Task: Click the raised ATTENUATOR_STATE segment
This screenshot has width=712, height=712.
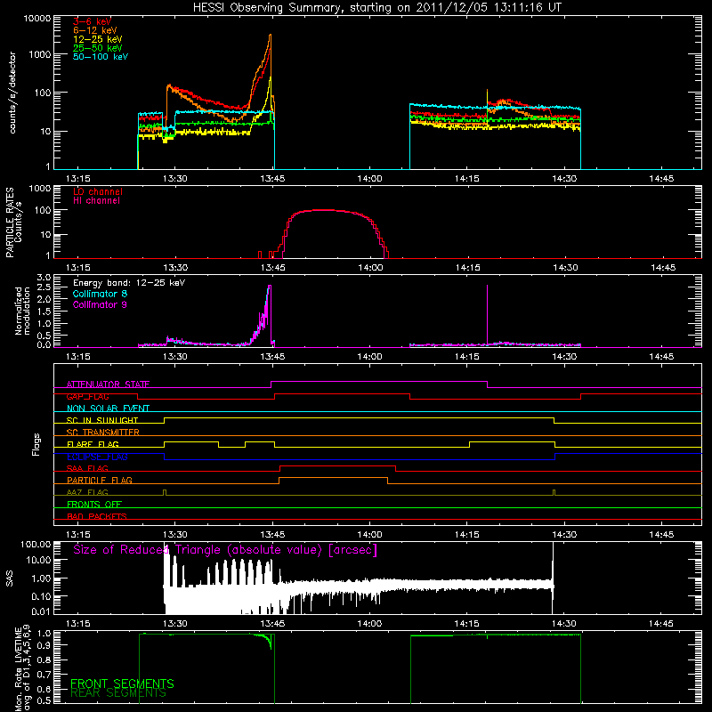Action: 379,382
